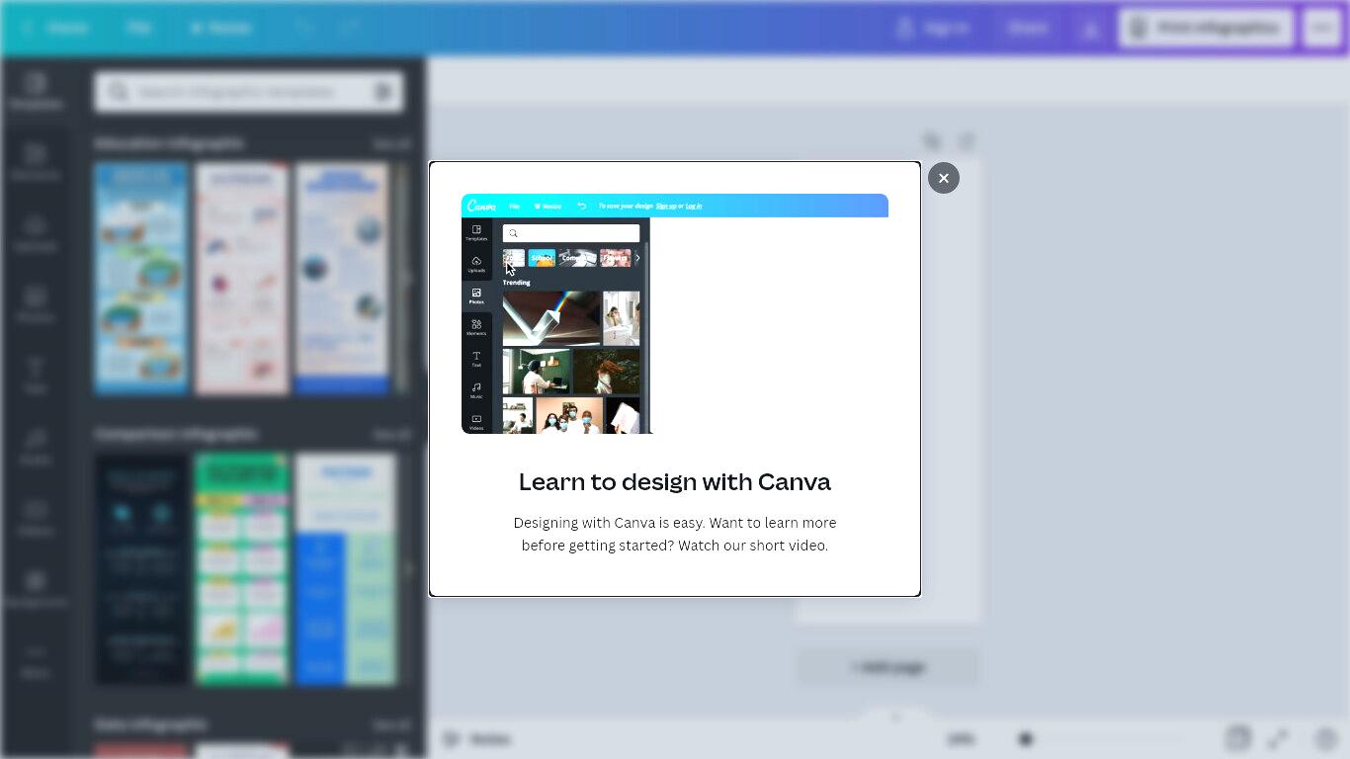The height and width of the screenshot is (759, 1350).
Task: Click the Sign in button
Action: coord(933,28)
